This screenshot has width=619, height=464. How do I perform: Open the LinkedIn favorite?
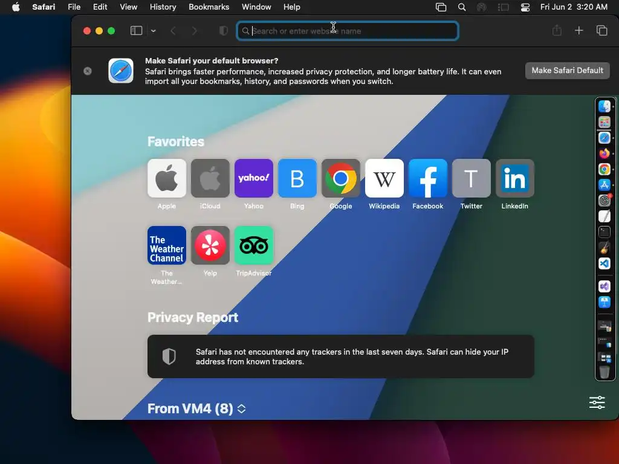point(515,178)
